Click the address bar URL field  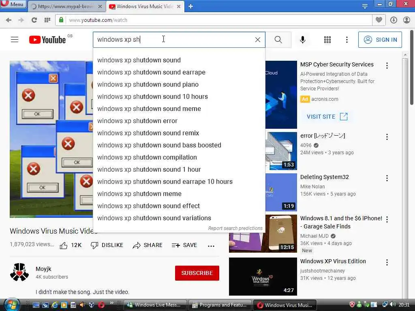click(213, 20)
